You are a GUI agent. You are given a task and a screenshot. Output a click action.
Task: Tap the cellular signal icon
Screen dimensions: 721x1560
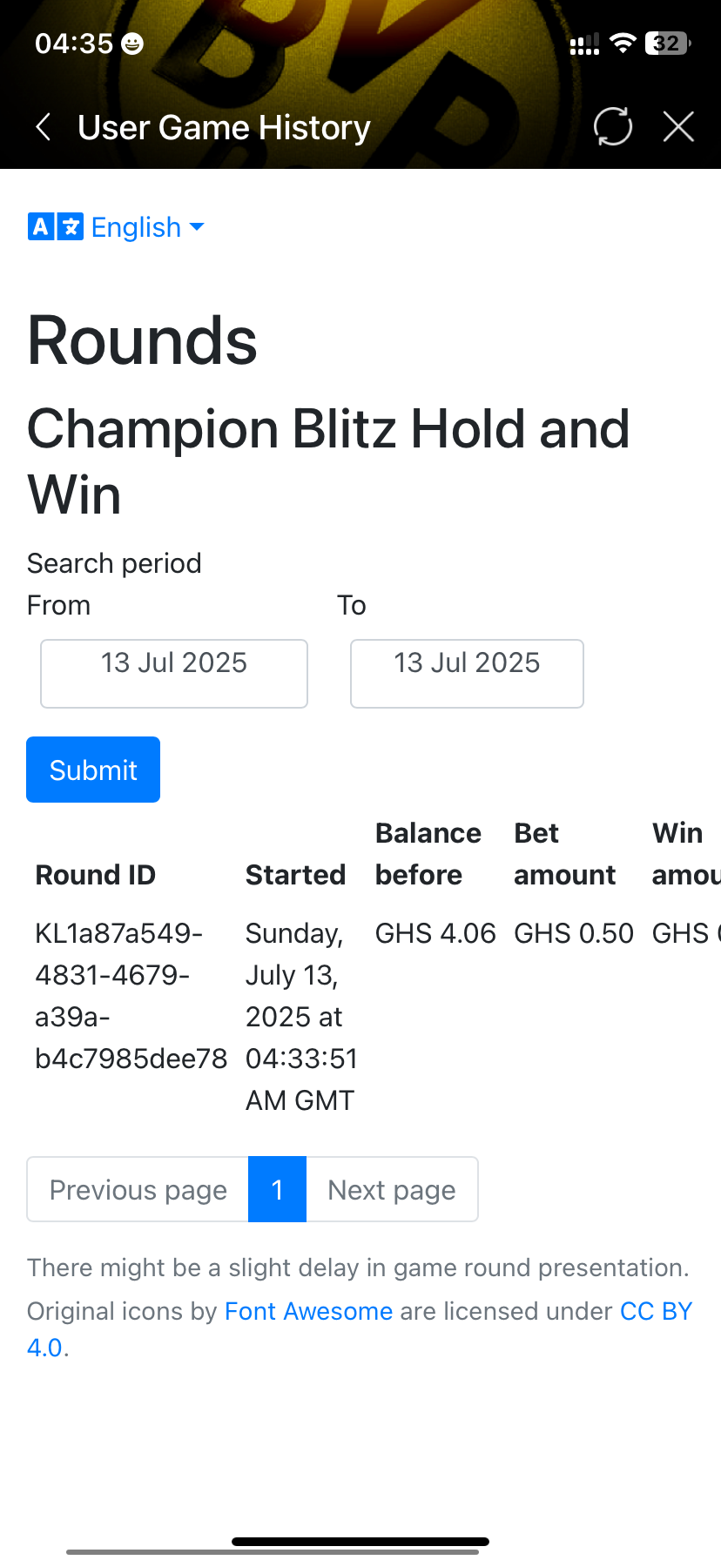(584, 44)
